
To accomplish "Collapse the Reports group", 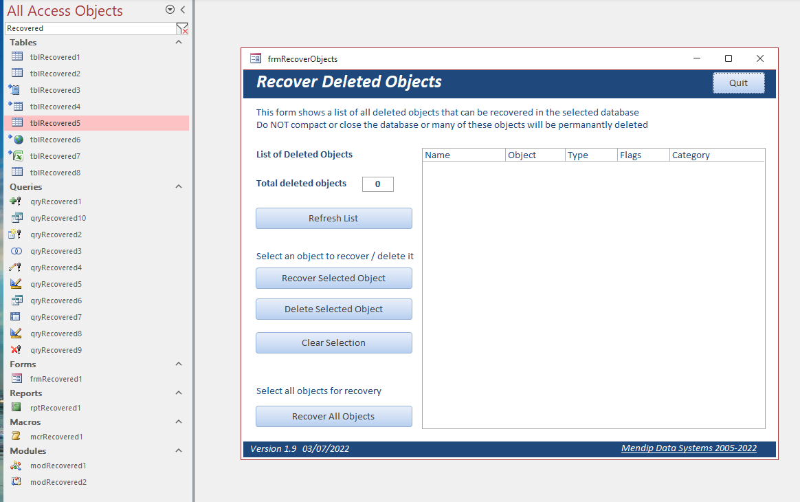I will (x=179, y=393).
